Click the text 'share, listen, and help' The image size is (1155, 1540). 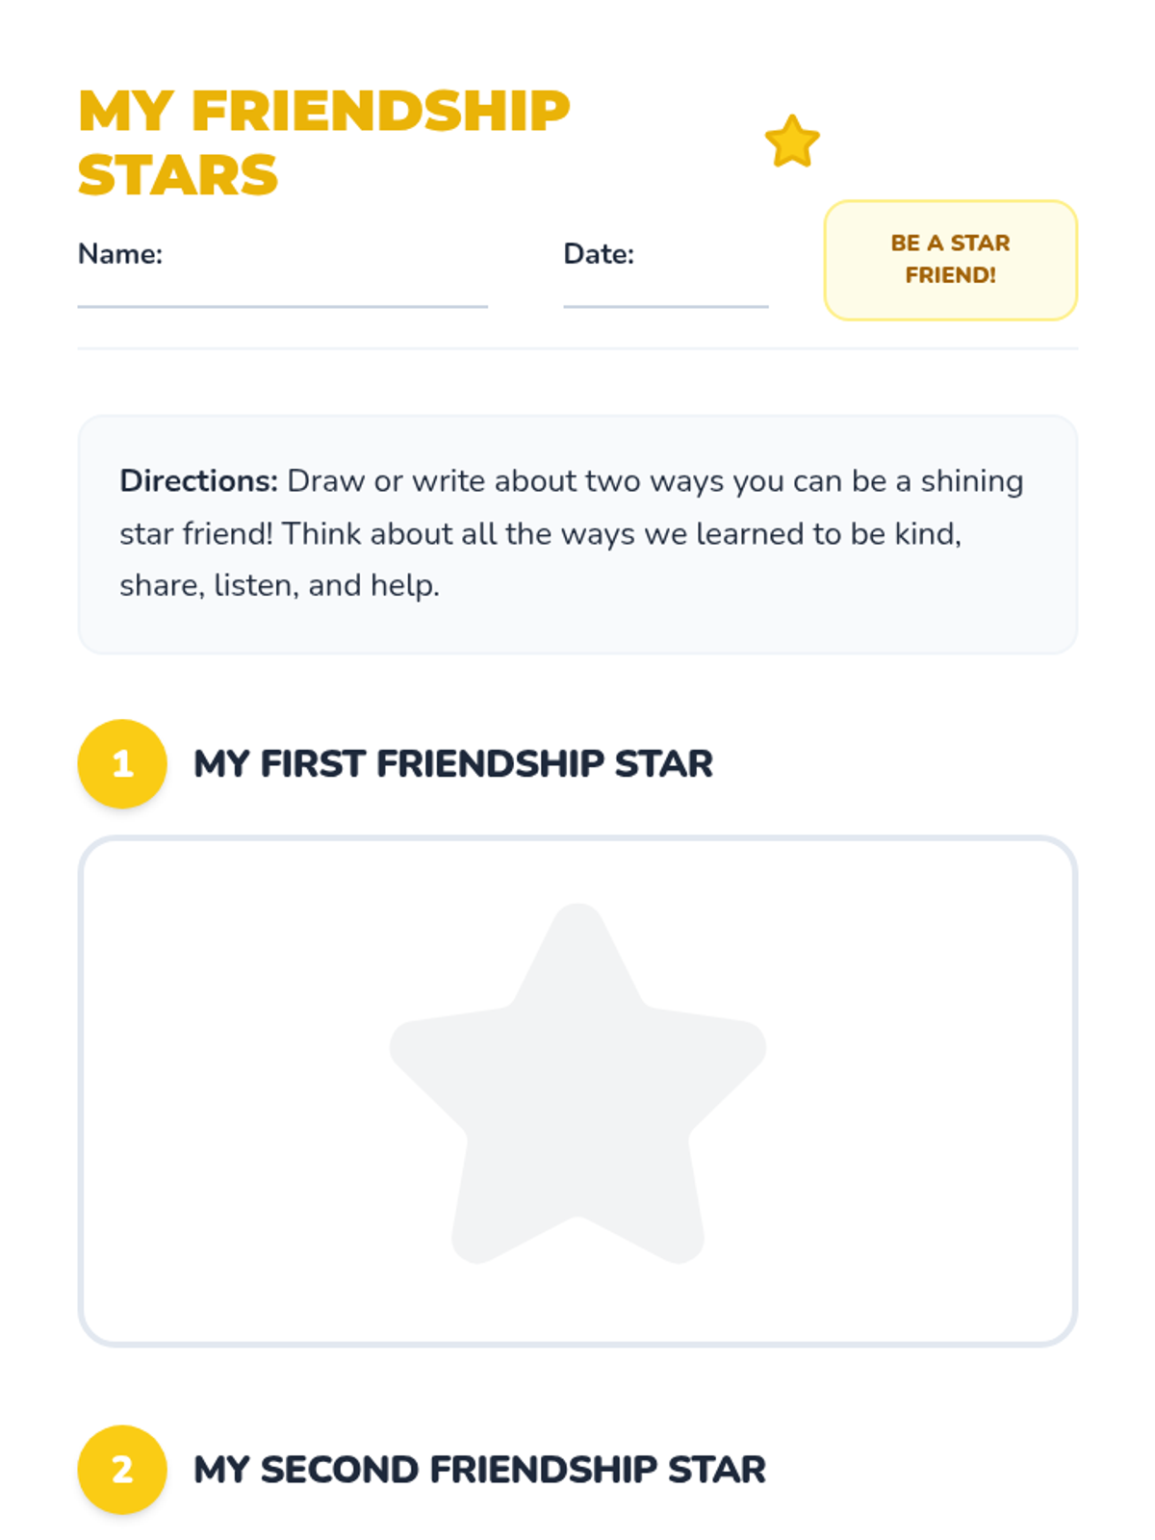pos(277,585)
